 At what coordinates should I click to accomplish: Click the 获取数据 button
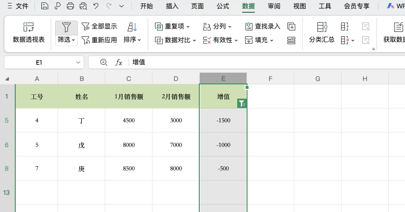click(394, 33)
